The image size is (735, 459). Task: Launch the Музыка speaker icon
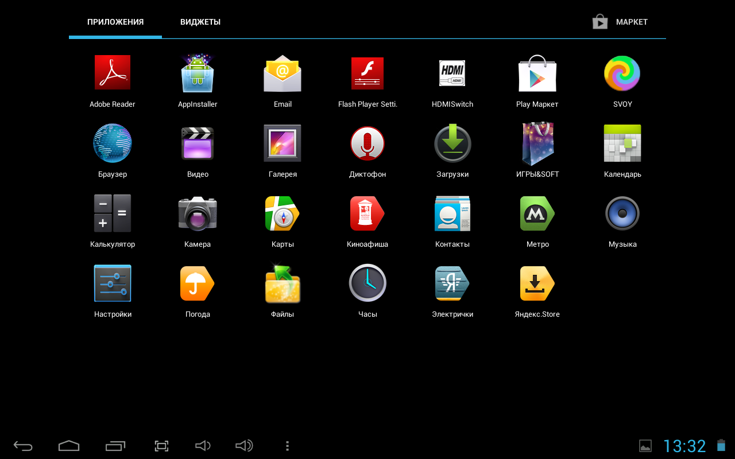click(622, 213)
